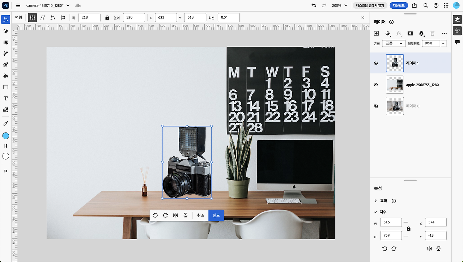Viewport: 463px width, 262px height.
Task: Select the 레이어 1 layer thumbnail
Action: 395,63
